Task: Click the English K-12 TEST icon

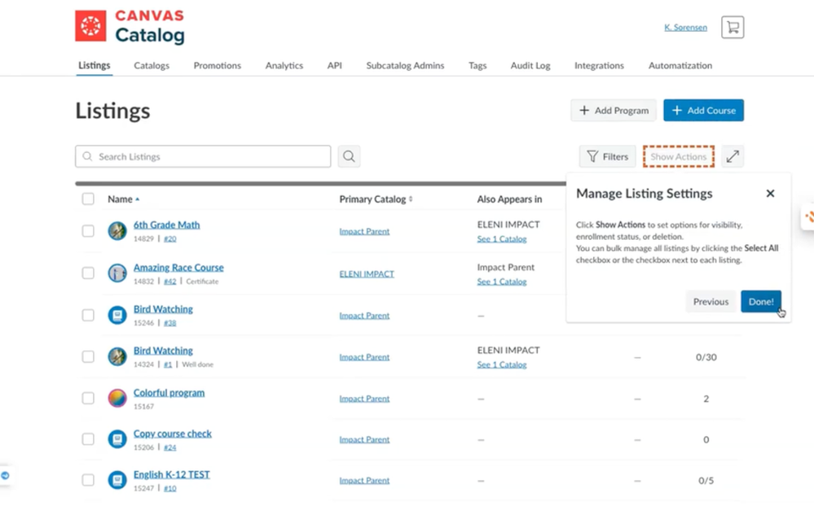Action: point(117,481)
